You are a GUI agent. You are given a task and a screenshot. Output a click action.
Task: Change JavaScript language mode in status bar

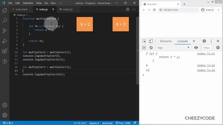(x=107, y=123)
